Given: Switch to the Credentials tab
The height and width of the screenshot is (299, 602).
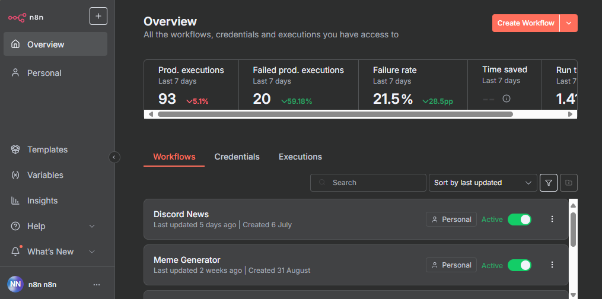Looking at the screenshot, I should click(237, 157).
